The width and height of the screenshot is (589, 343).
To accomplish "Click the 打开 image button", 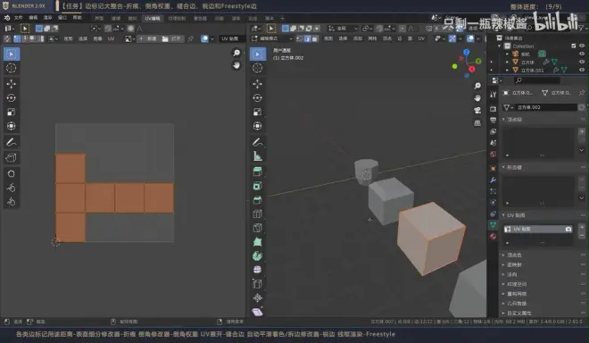I will point(172,38).
